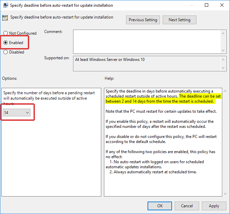230x214 pixels.
Task: Close the dialog window
Action: [222, 5]
